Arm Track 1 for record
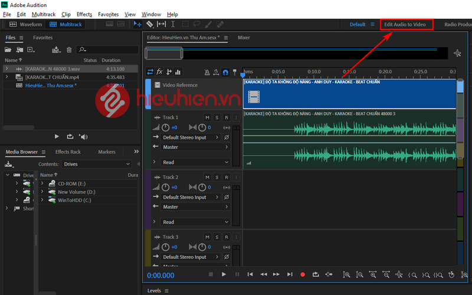 (227, 117)
